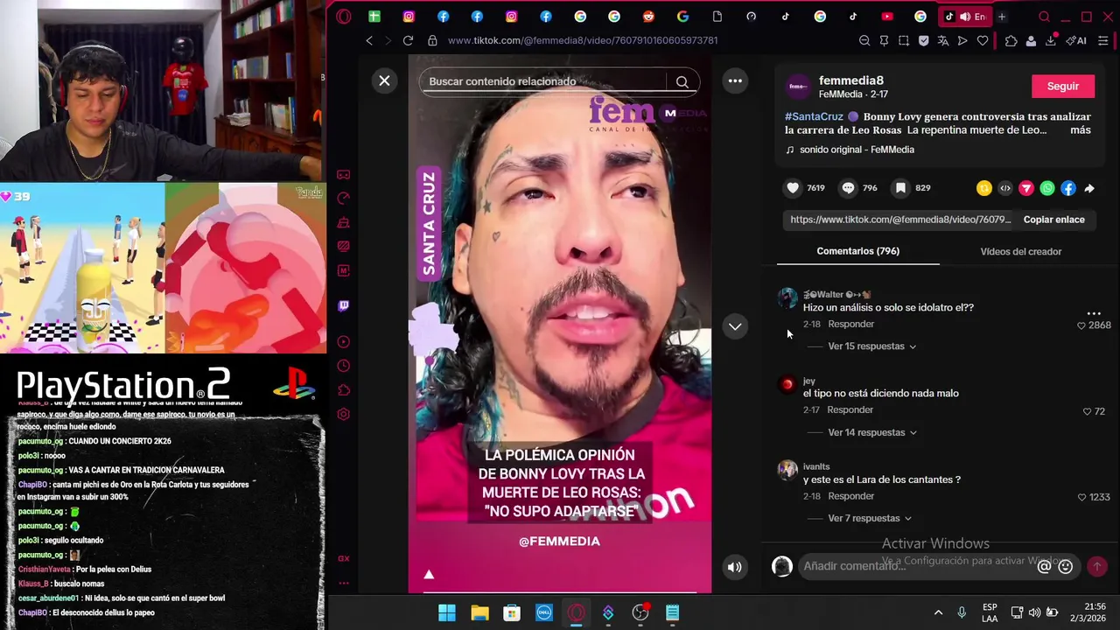Follow femmedia8 with the Seguir button
This screenshot has width=1120, height=630.
click(x=1063, y=86)
